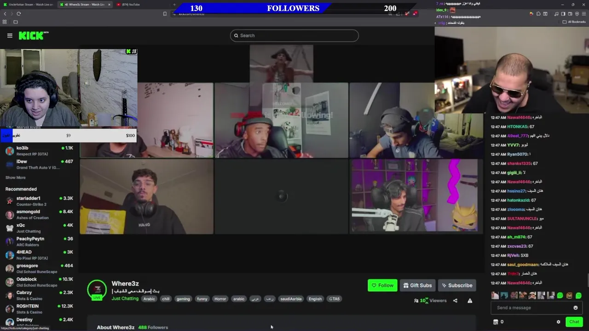This screenshot has height=331, width=589.
Task: Close the Where3z Stream tab
Action: click(x=109, y=5)
